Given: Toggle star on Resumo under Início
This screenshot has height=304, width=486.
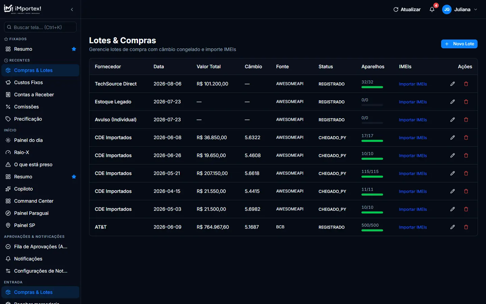Looking at the screenshot, I should [74, 177].
